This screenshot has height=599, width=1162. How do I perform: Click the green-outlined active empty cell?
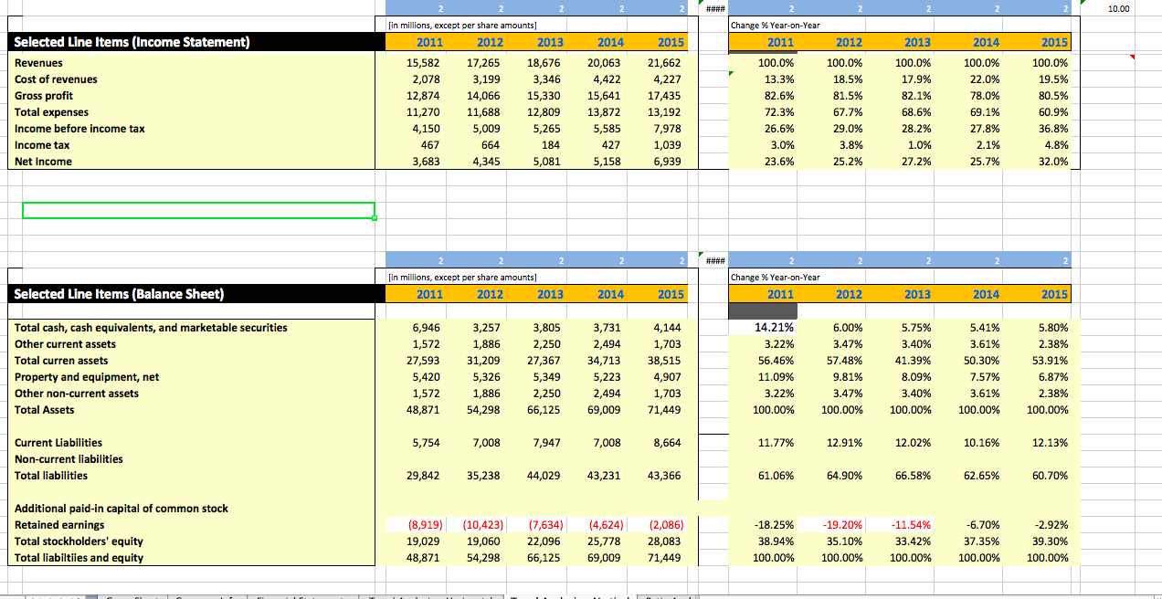pos(198,211)
